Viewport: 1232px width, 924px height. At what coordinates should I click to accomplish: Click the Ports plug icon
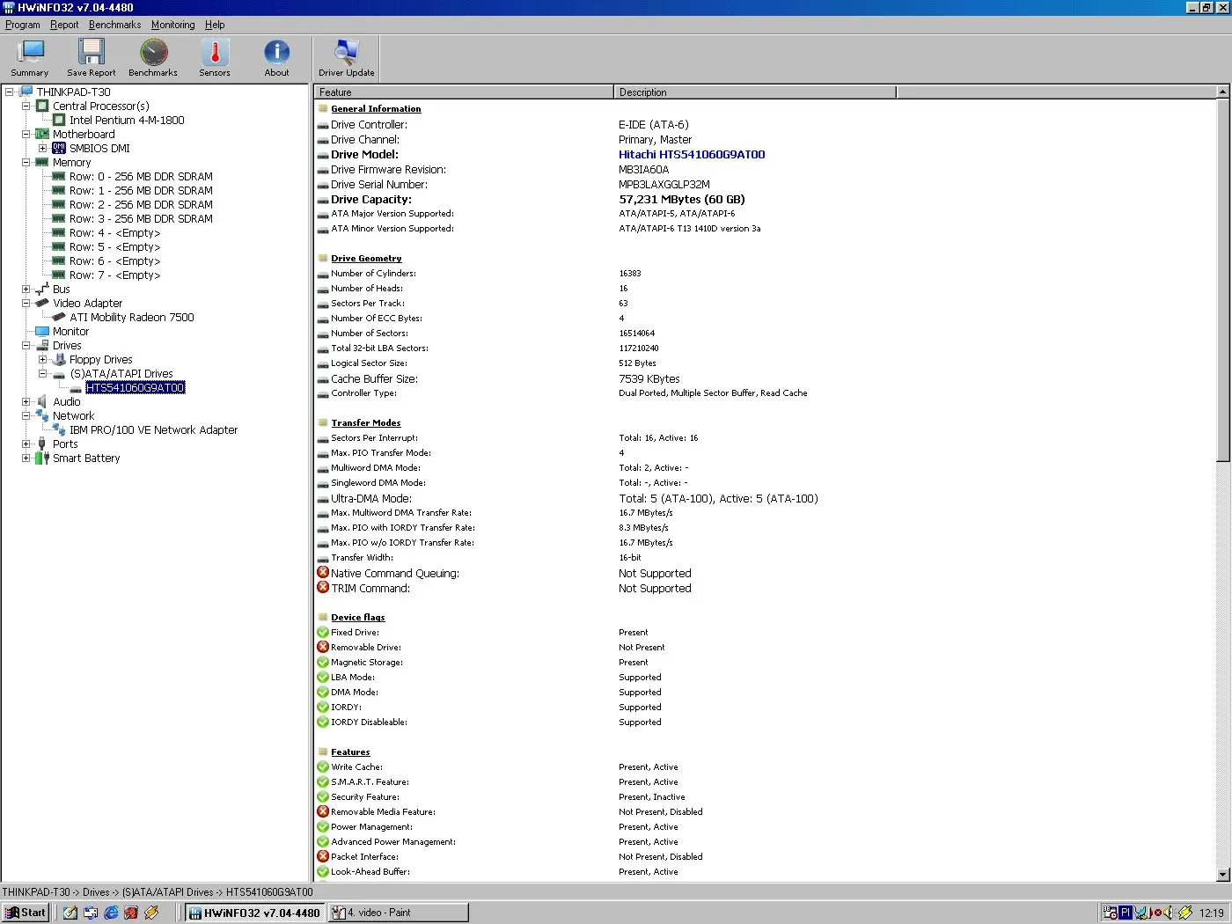(x=42, y=444)
